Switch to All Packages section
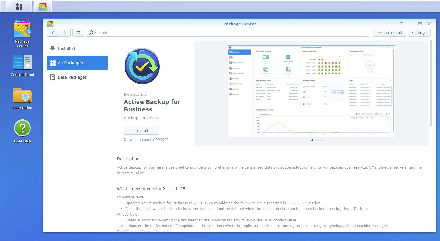Image resolution: width=440 pixels, height=241 pixels. click(x=77, y=63)
